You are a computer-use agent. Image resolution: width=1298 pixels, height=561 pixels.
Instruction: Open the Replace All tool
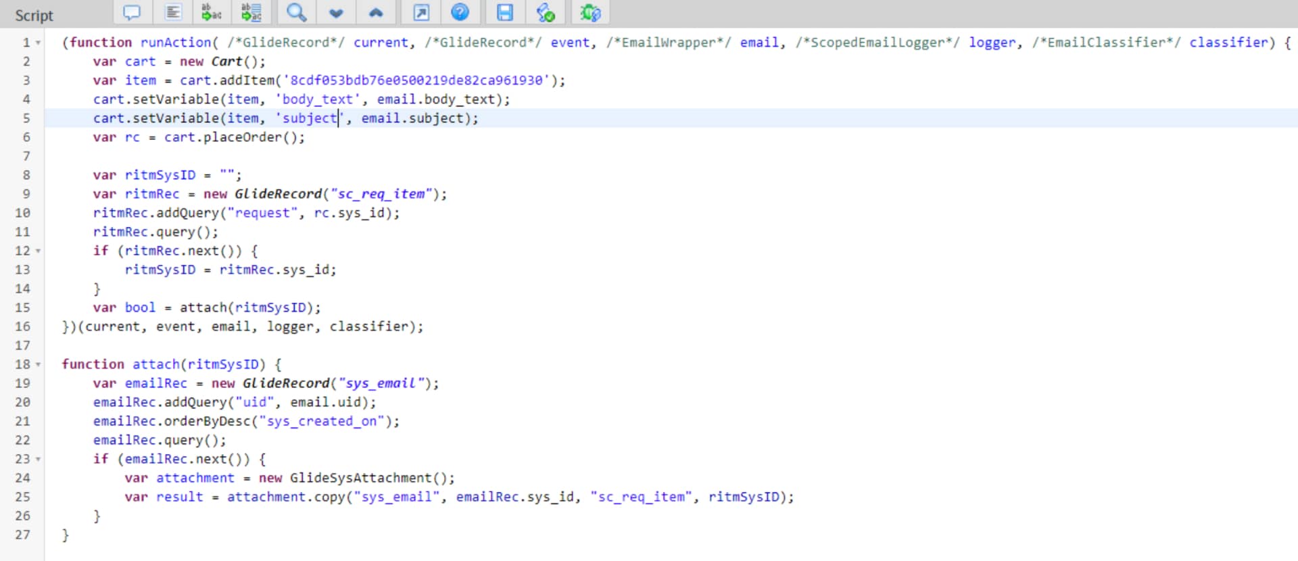251,12
